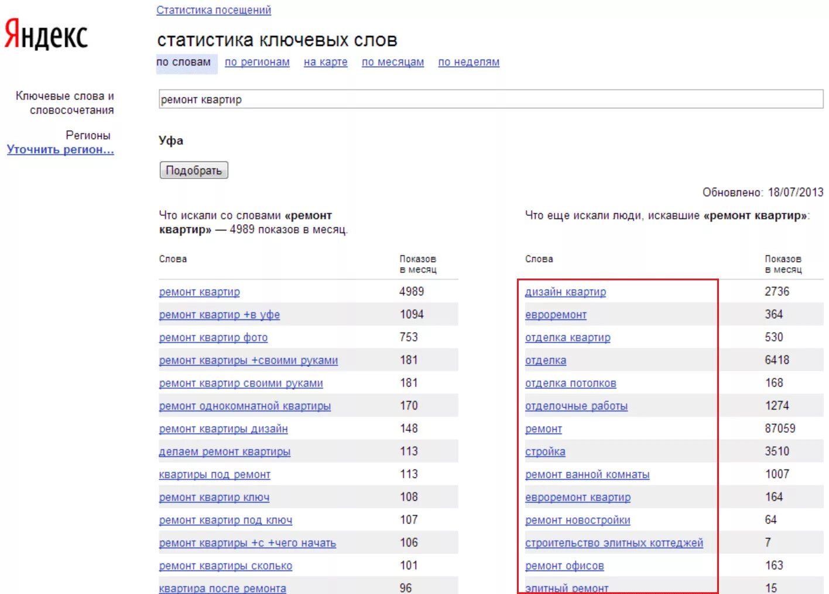Open ремонт квартир под ключ link
This screenshot has width=829, height=594.
pyautogui.click(x=225, y=520)
